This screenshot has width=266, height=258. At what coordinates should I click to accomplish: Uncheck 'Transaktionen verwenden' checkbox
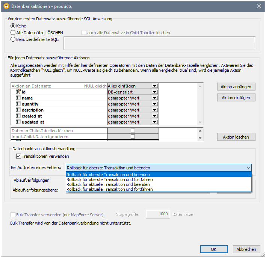tap(18, 156)
